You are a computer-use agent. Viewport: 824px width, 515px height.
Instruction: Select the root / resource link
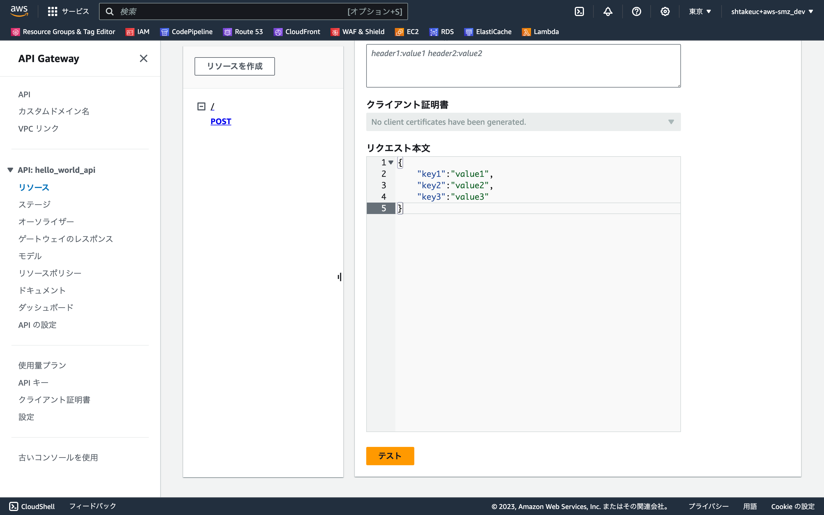(x=213, y=106)
